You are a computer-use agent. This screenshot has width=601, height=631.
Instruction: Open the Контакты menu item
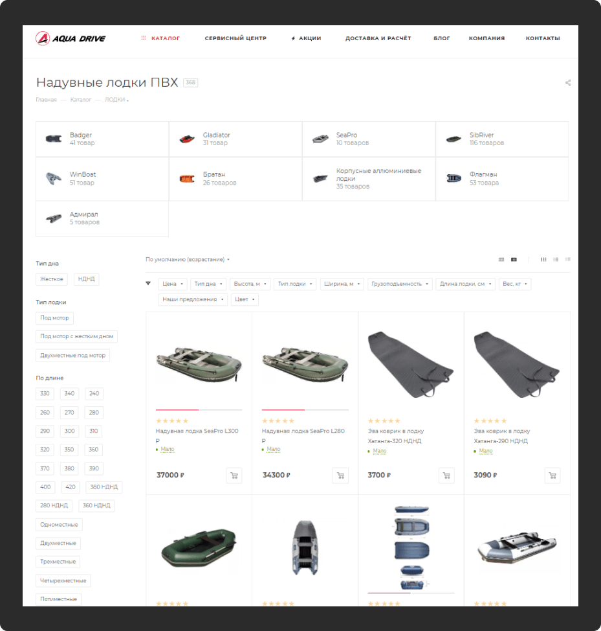point(543,38)
